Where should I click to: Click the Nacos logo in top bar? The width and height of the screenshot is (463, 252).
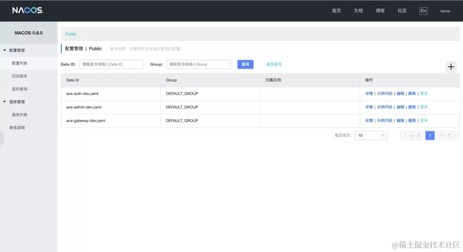[x=28, y=9]
